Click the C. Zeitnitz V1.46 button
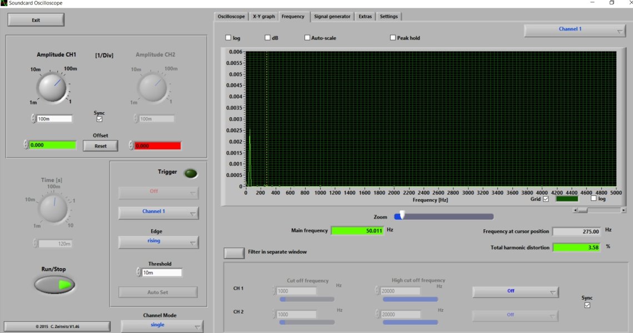633x333 pixels. click(57, 326)
